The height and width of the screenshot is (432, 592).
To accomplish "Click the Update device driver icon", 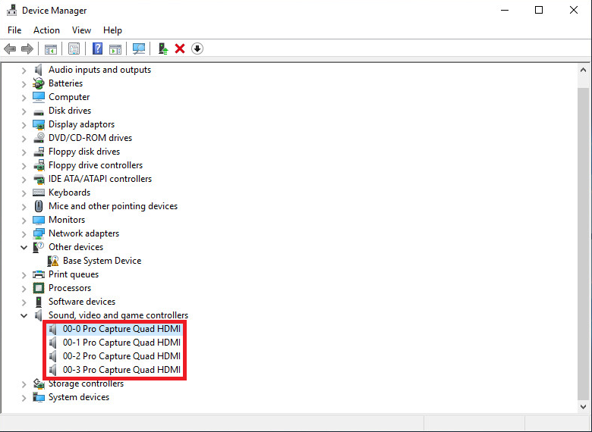I will pyautogui.click(x=163, y=49).
